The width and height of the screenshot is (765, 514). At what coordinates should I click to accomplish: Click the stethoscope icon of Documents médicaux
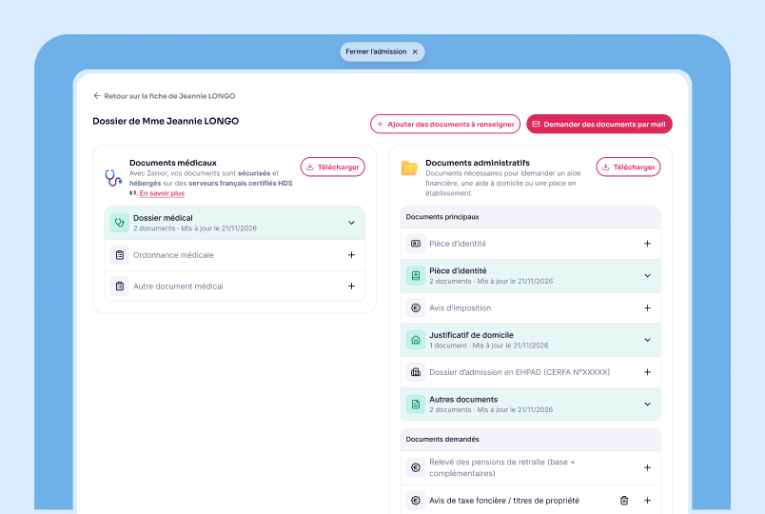(113, 178)
